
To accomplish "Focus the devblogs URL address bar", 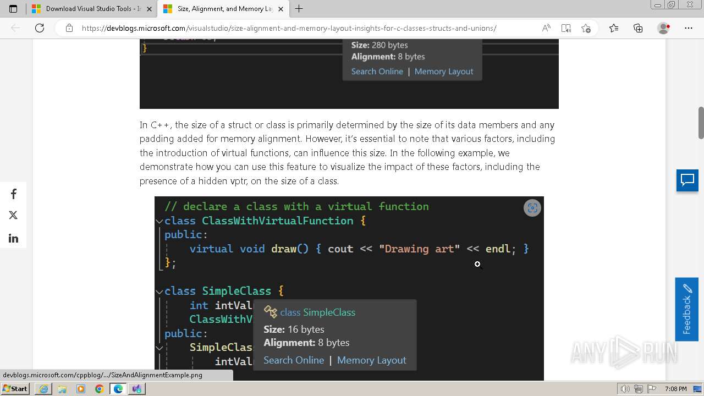I will pyautogui.click(x=289, y=28).
